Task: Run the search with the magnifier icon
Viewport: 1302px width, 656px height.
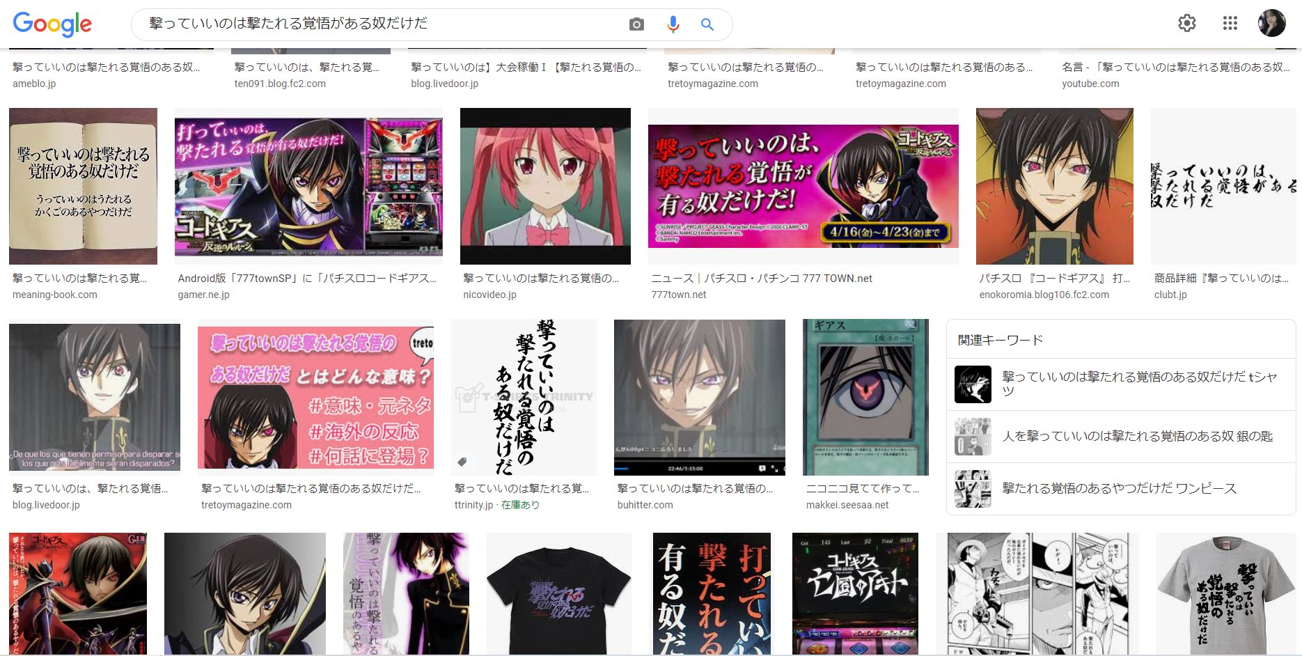Action: [707, 24]
